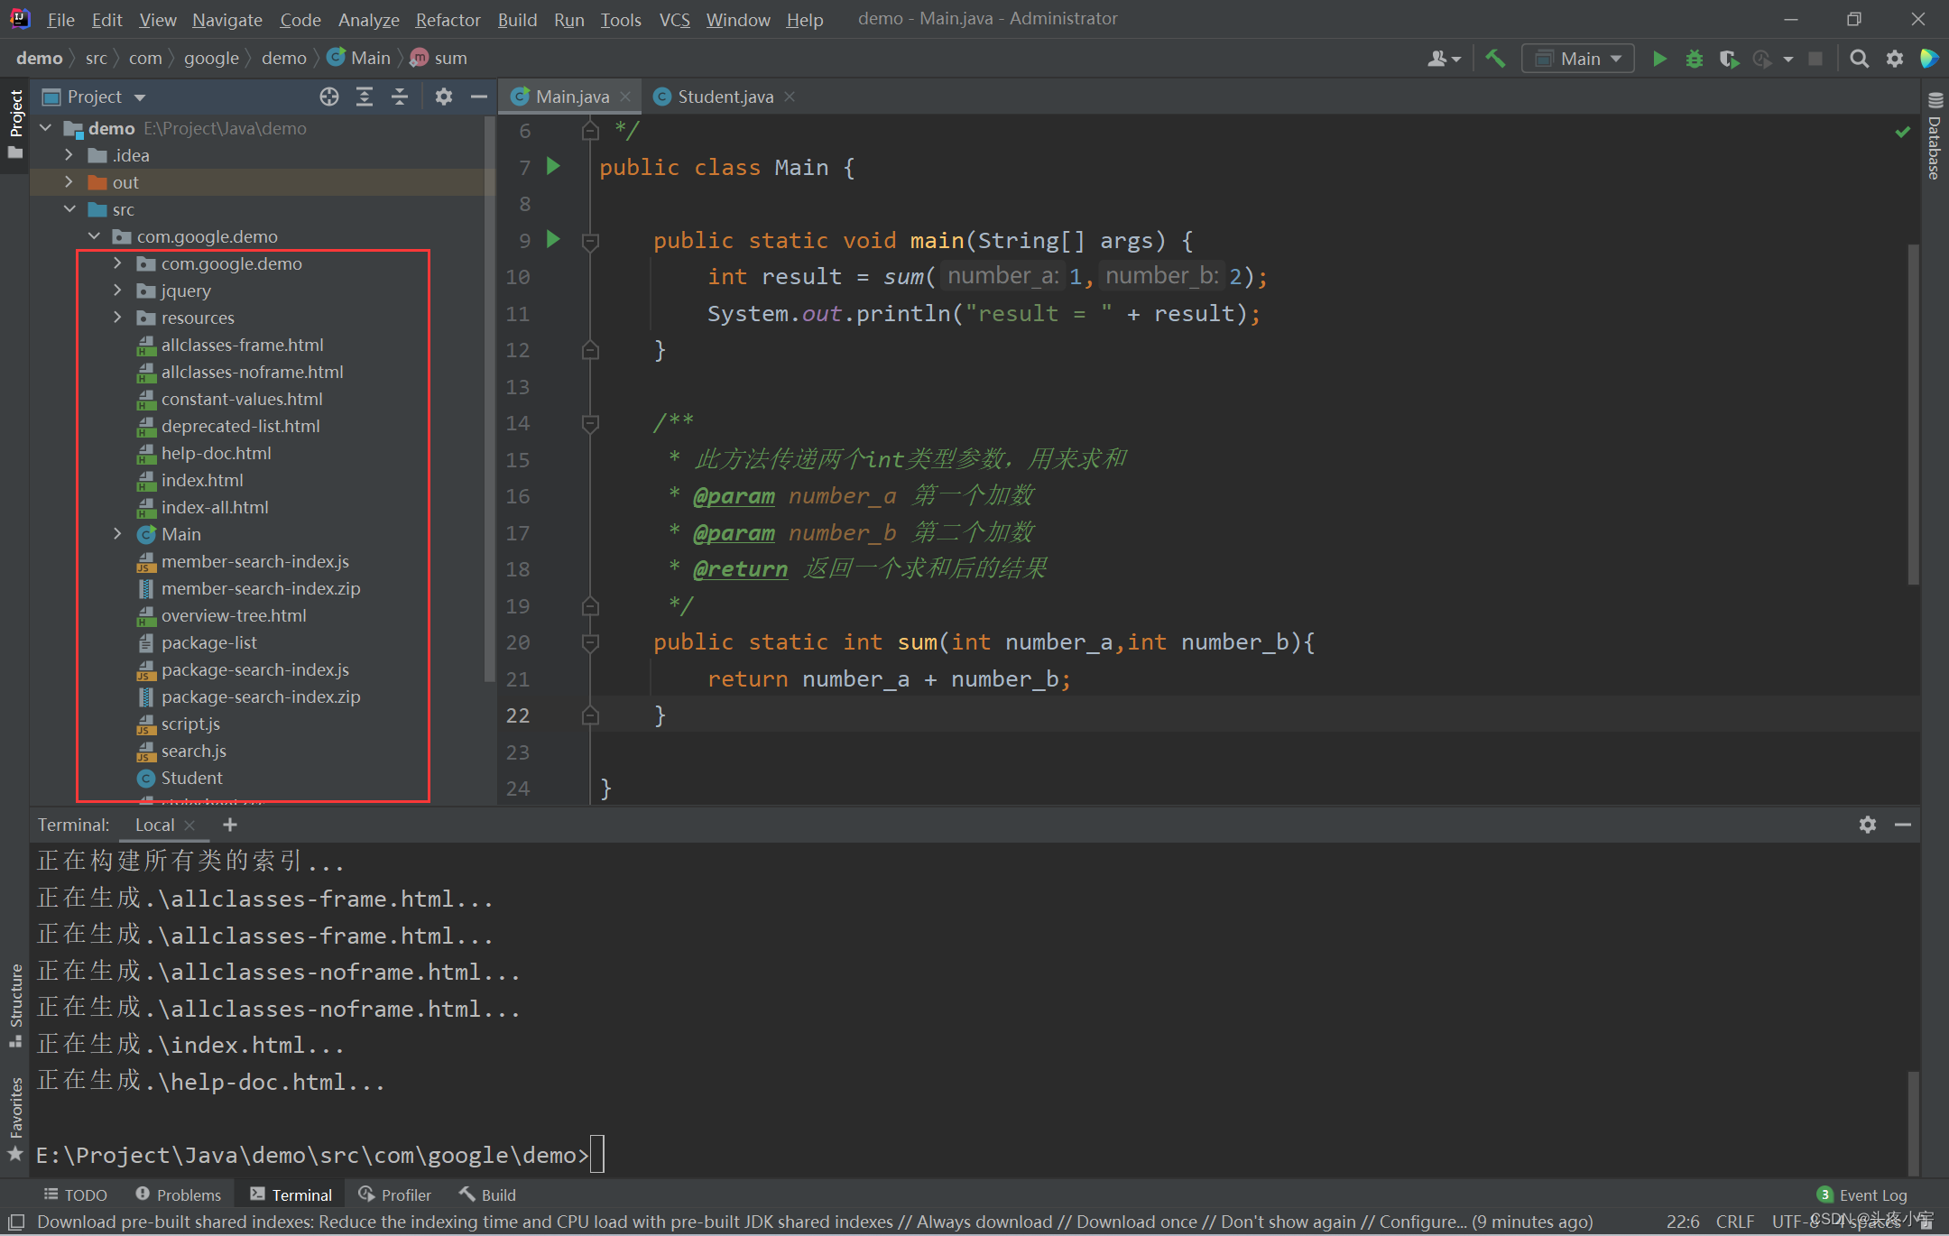Screen dimensions: 1949x1236
Task: Open Structure side tool window
Action: 15,1004
